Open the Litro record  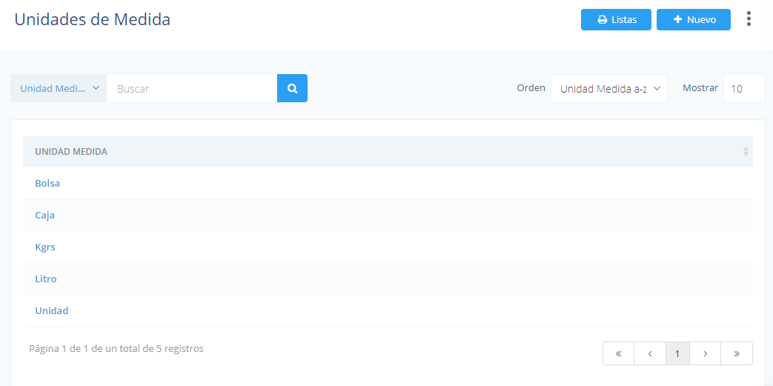[46, 279]
